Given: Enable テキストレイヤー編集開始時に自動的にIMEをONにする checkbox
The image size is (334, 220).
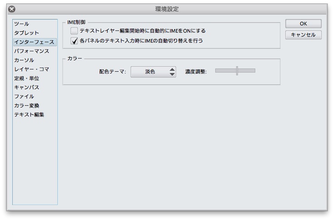Looking at the screenshot, I should pos(74,31).
